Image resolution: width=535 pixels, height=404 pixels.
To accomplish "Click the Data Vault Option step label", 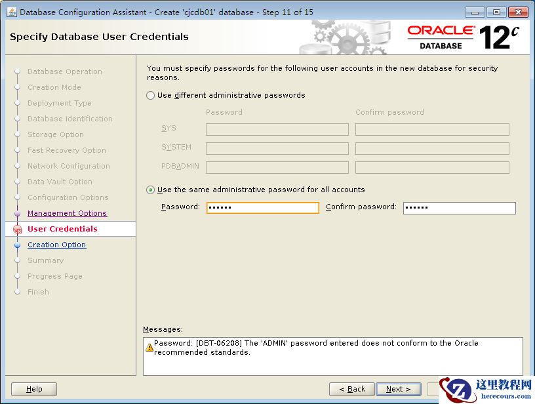I will [60, 182].
